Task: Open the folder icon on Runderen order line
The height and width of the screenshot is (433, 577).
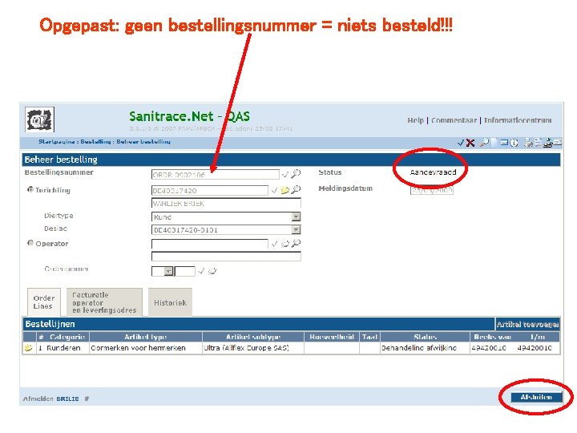Action: pyautogui.click(x=28, y=348)
